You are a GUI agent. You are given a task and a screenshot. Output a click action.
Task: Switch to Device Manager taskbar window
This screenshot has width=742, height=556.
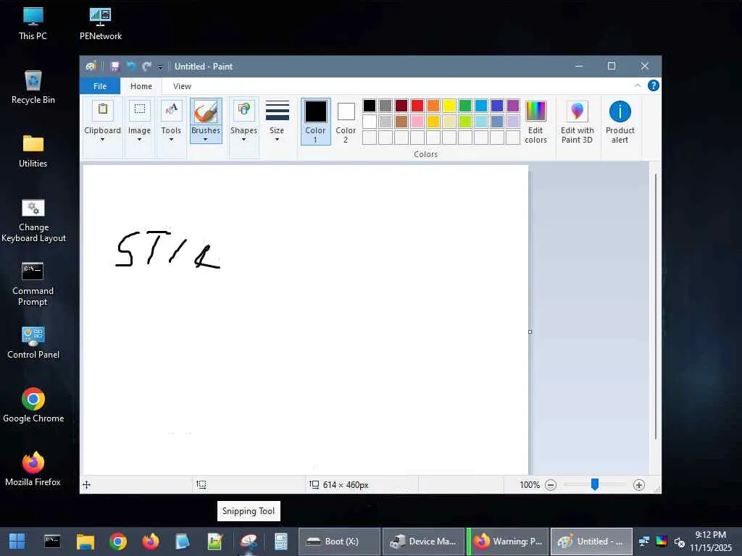click(423, 542)
